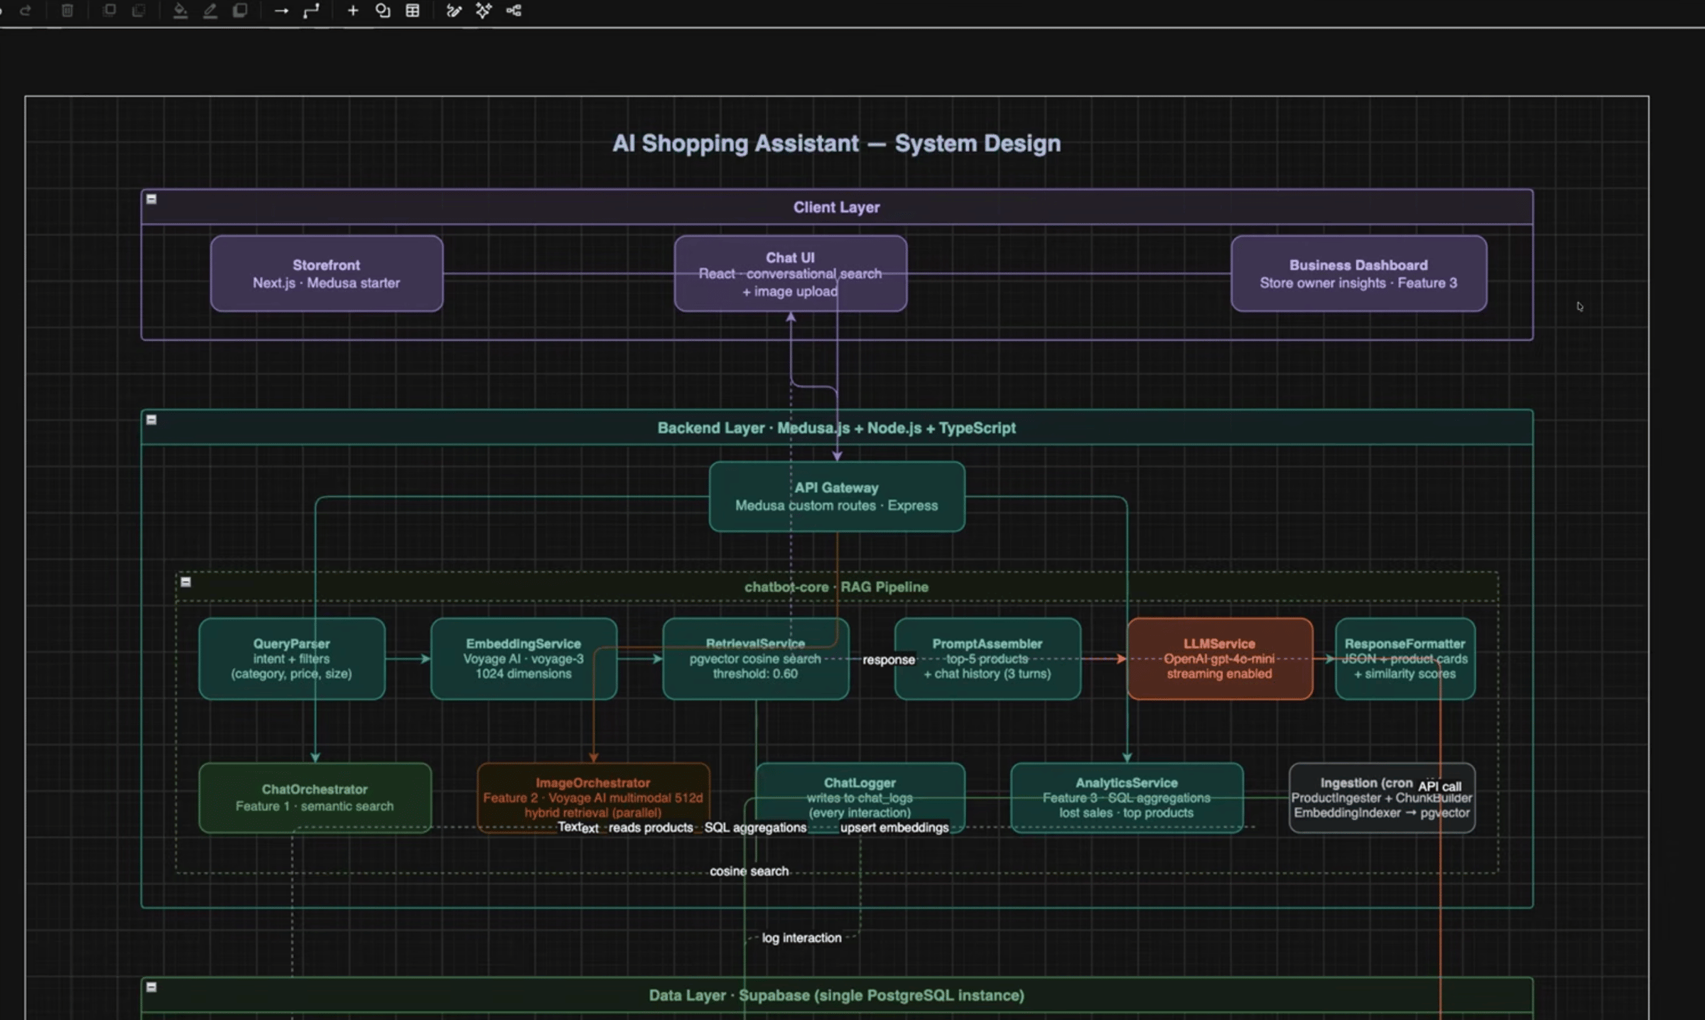Collapse the Backend Layer container
This screenshot has width=1705, height=1020.
151,420
